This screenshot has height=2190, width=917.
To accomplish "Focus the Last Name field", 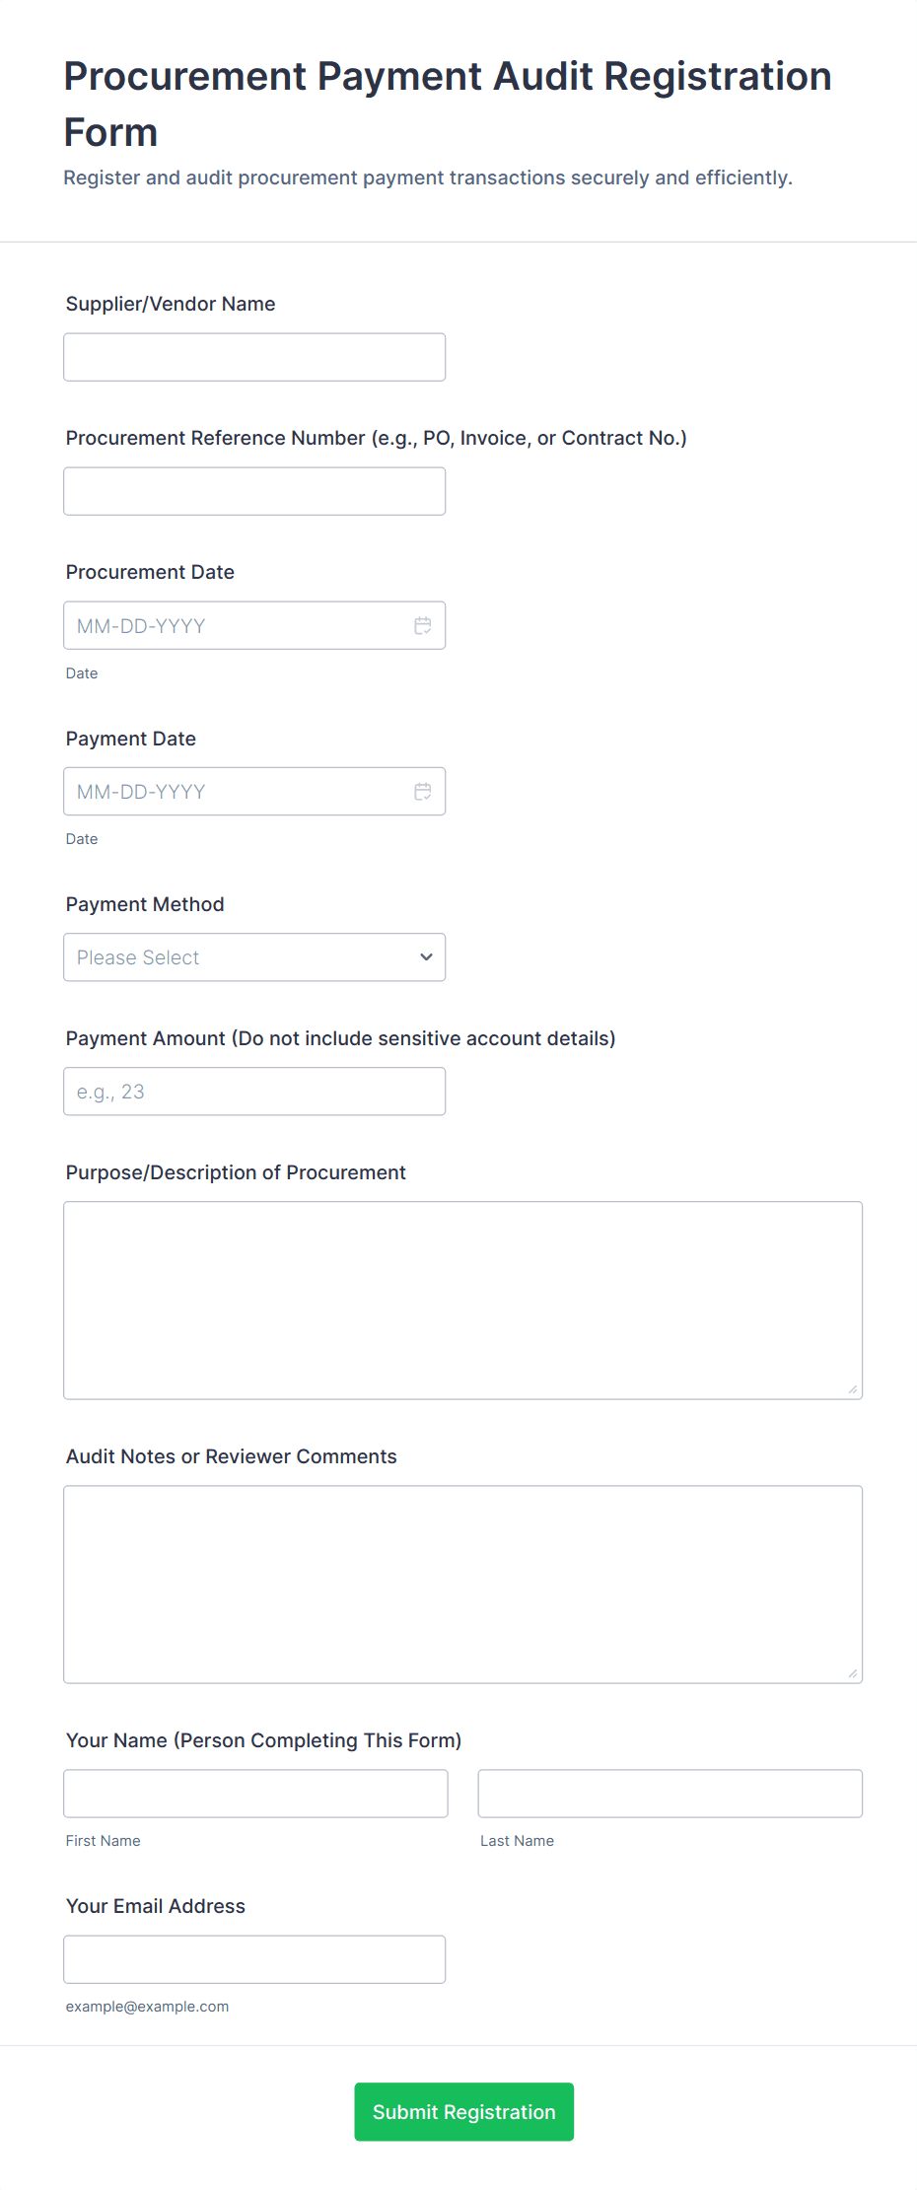I will [670, 1794].
